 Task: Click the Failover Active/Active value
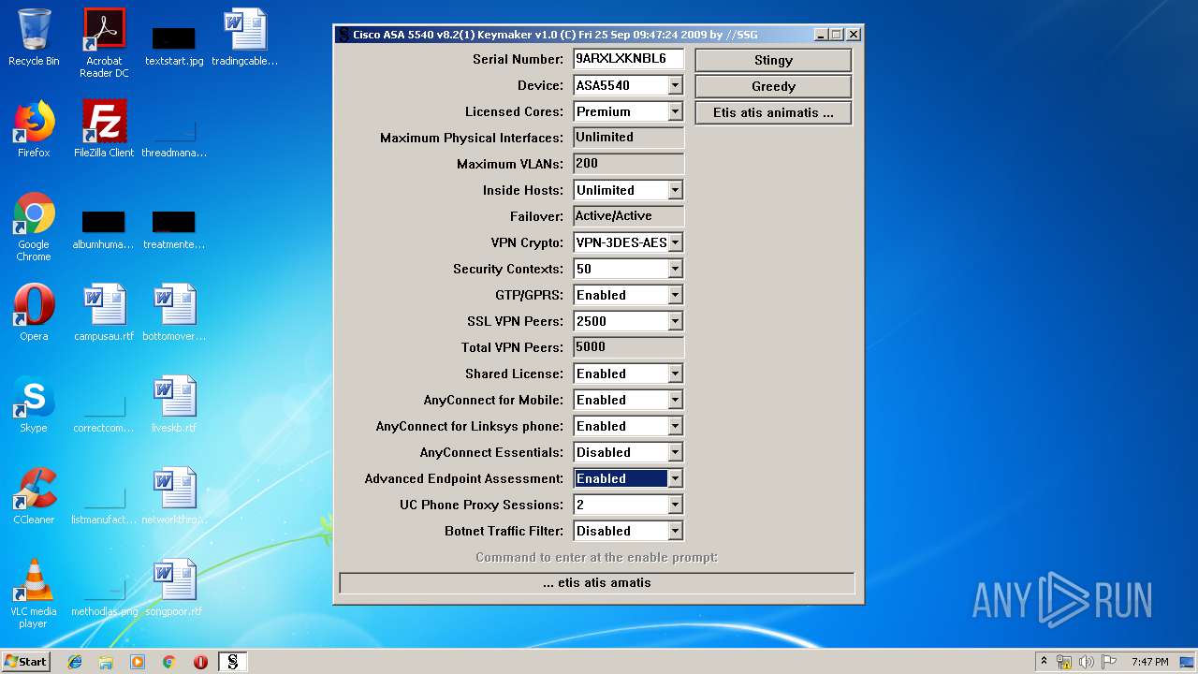tap(628, 216)
